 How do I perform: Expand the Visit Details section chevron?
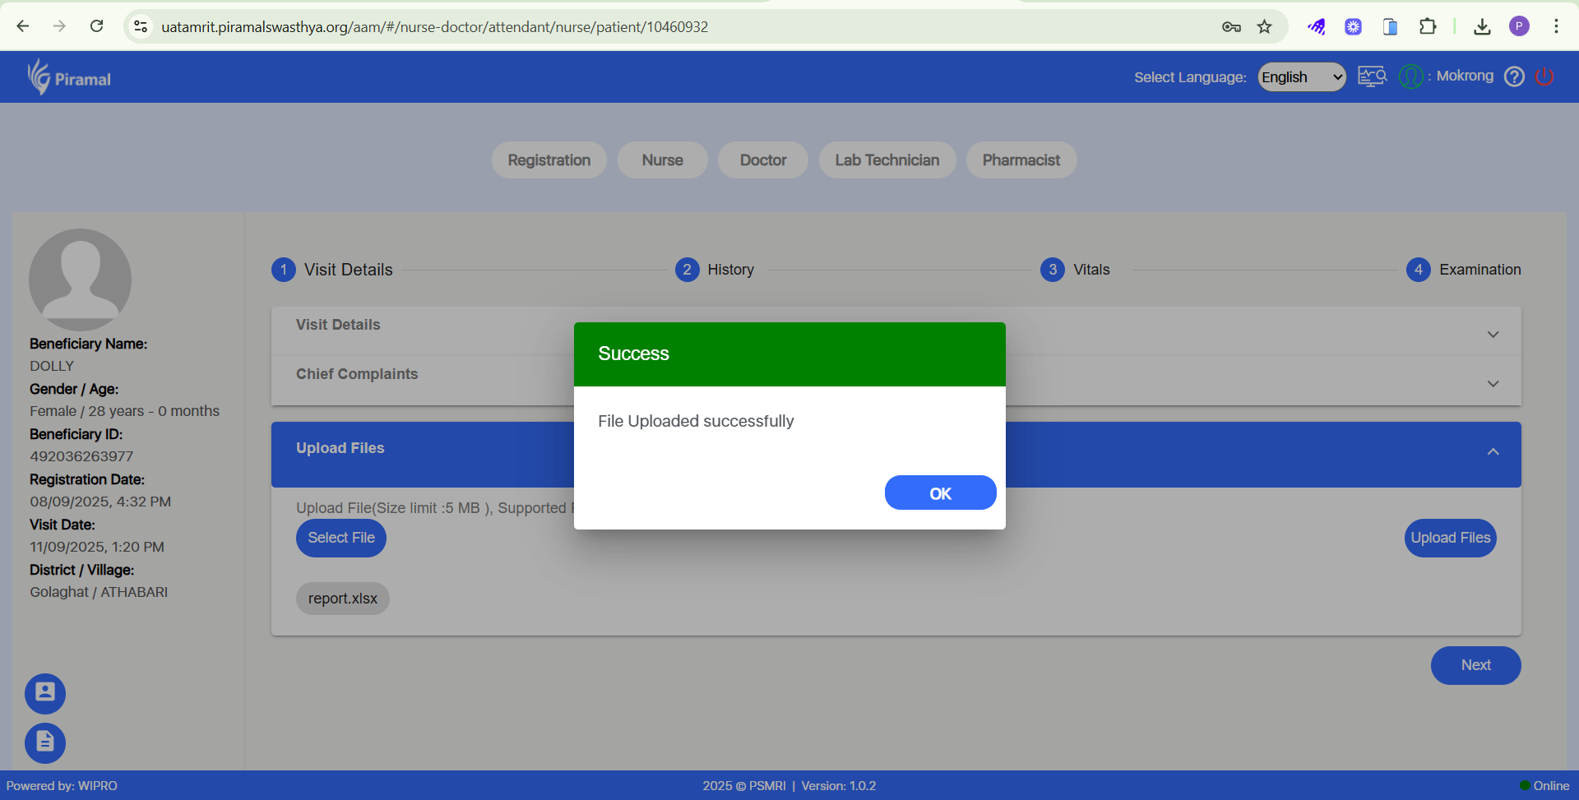(1493, 335)
